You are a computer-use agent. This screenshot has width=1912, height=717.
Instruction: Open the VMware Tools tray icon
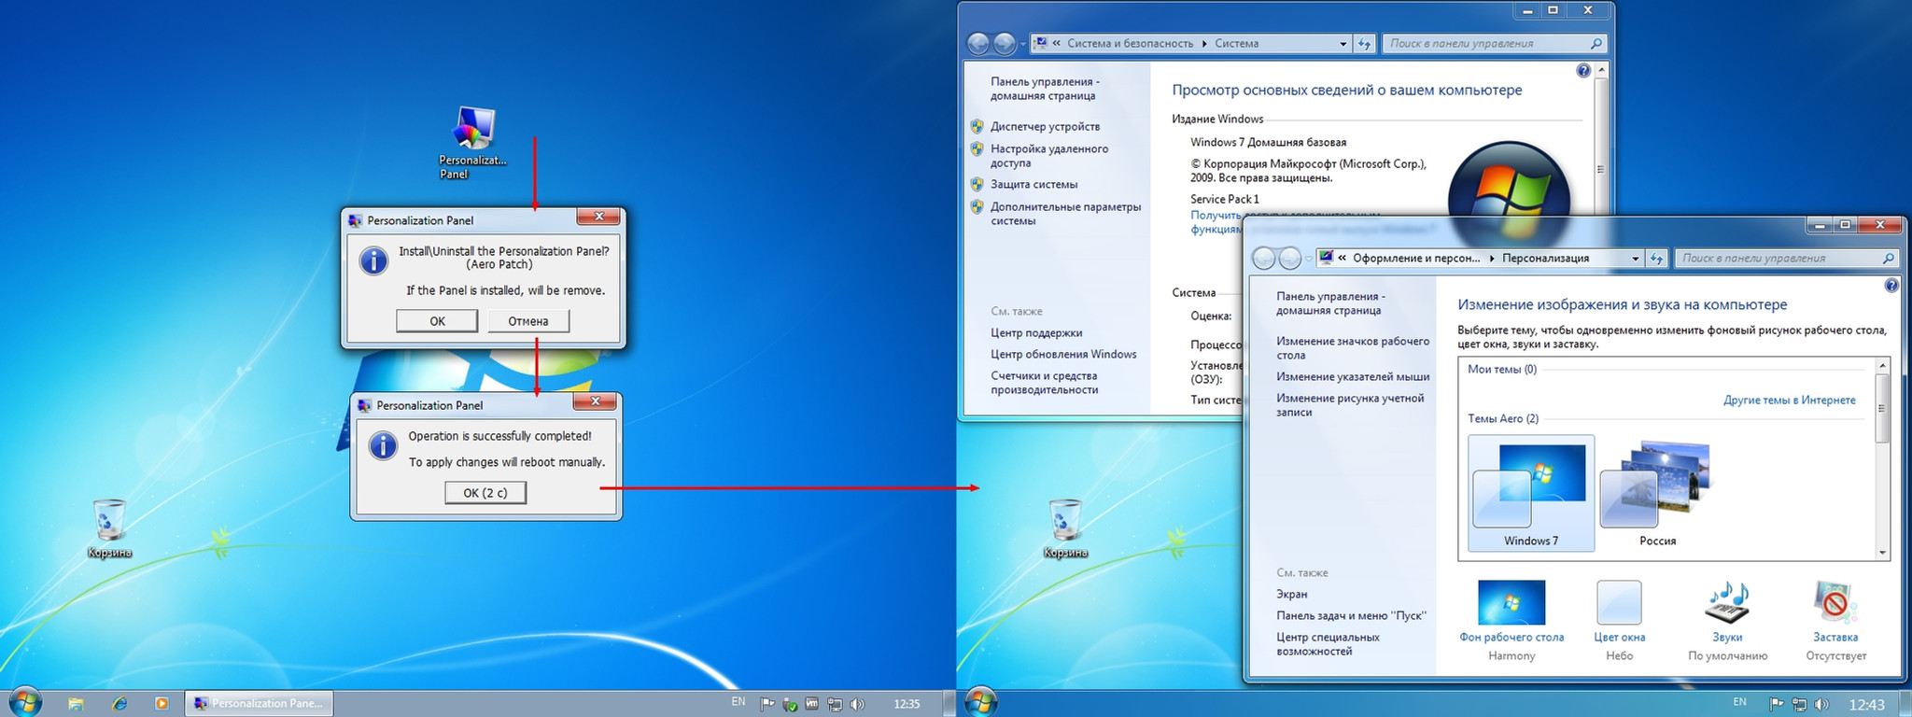coord(812,704)
